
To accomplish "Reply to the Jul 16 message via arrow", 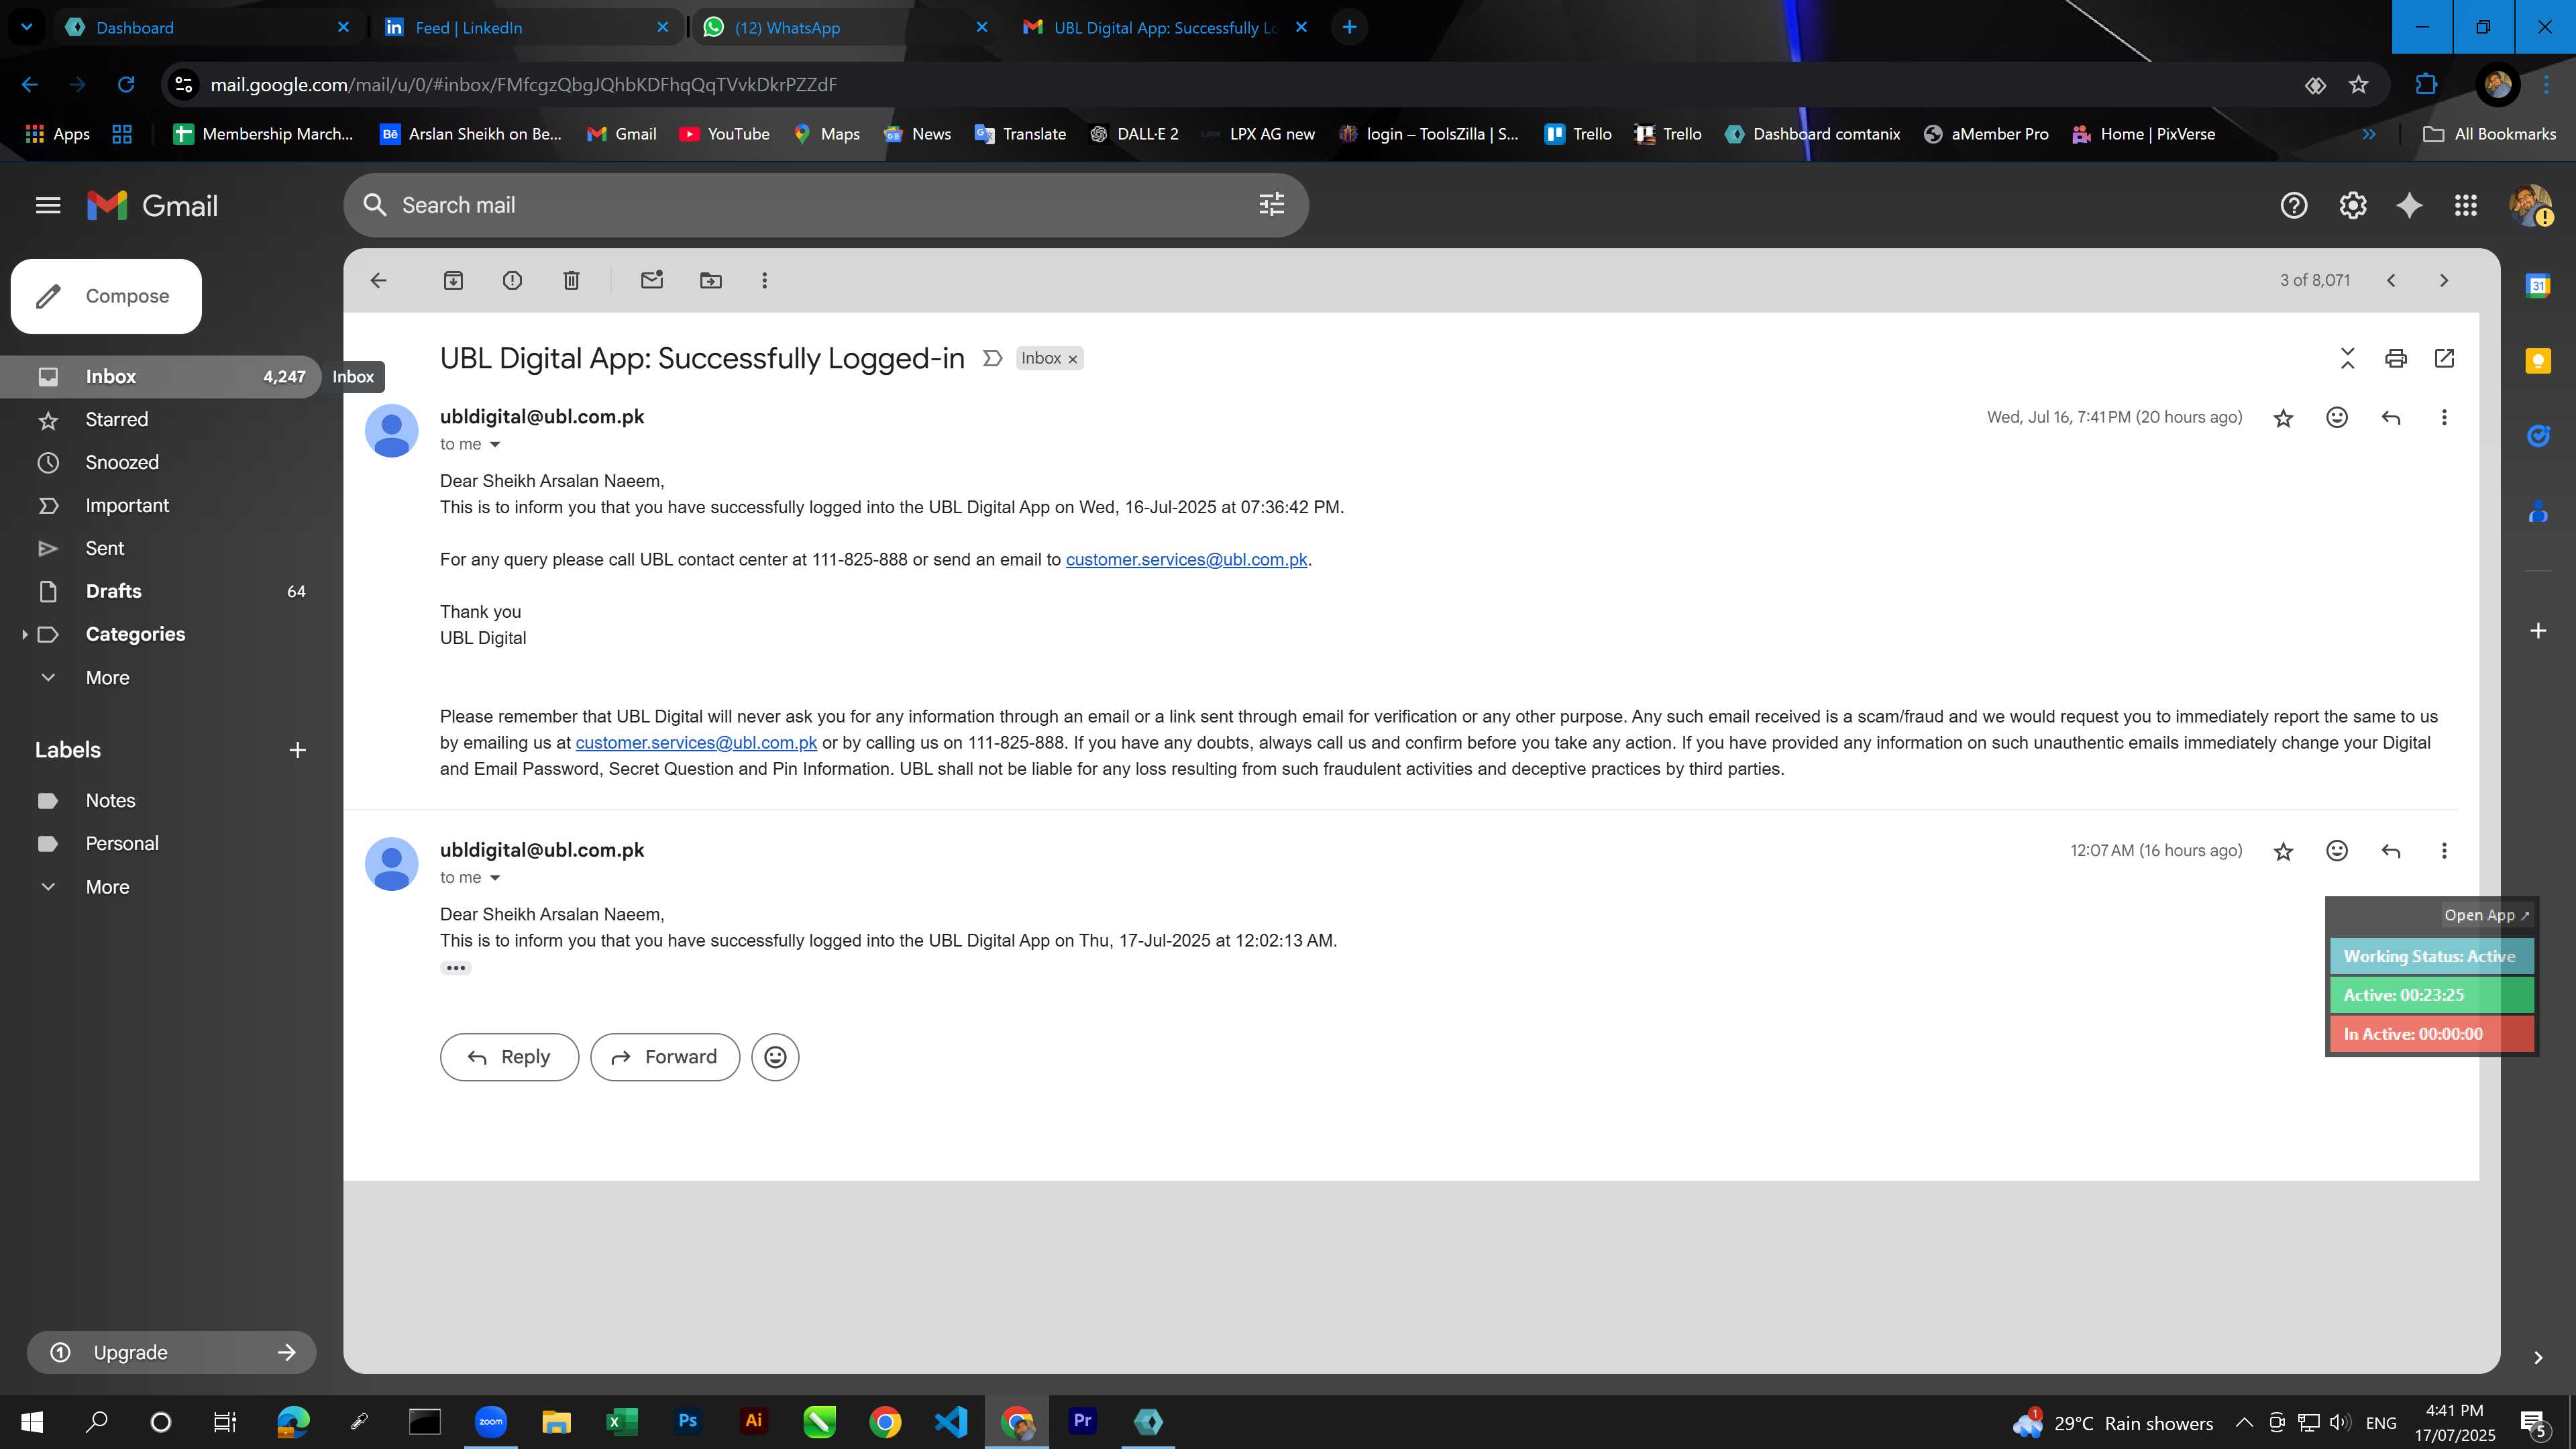I will [2391, 418].
